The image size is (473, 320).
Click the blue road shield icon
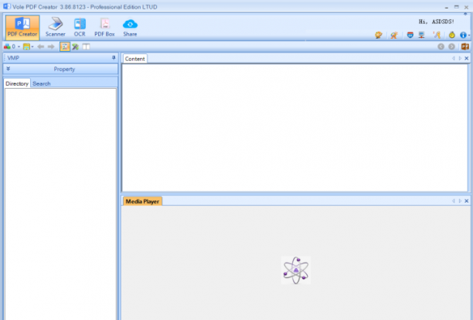pos(410,35)
